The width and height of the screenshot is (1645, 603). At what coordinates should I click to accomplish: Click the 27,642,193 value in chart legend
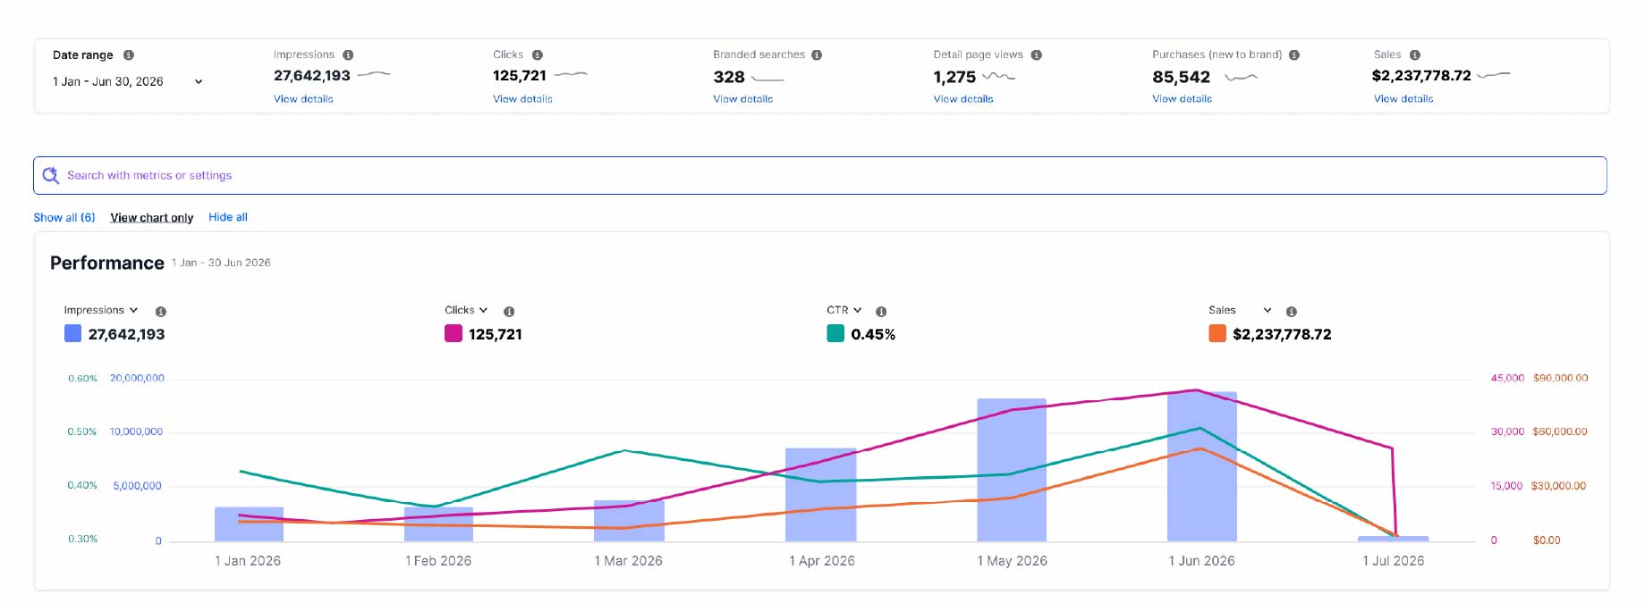[x=126, y=334]
